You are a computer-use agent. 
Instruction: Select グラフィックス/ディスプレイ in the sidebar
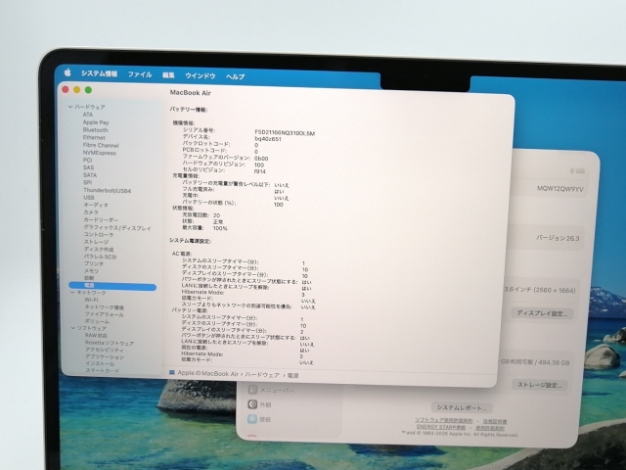tap(117, 228)
